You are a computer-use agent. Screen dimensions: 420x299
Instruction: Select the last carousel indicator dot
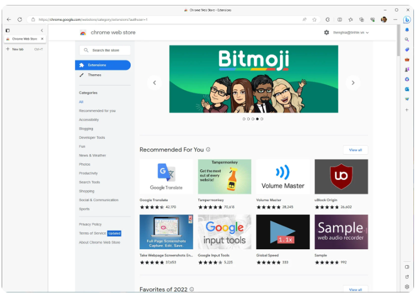[261, 119]
